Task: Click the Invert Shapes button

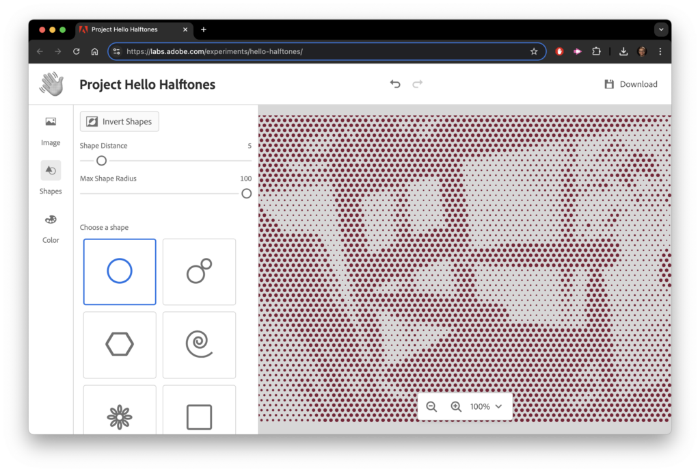Action: coord(119,122)
